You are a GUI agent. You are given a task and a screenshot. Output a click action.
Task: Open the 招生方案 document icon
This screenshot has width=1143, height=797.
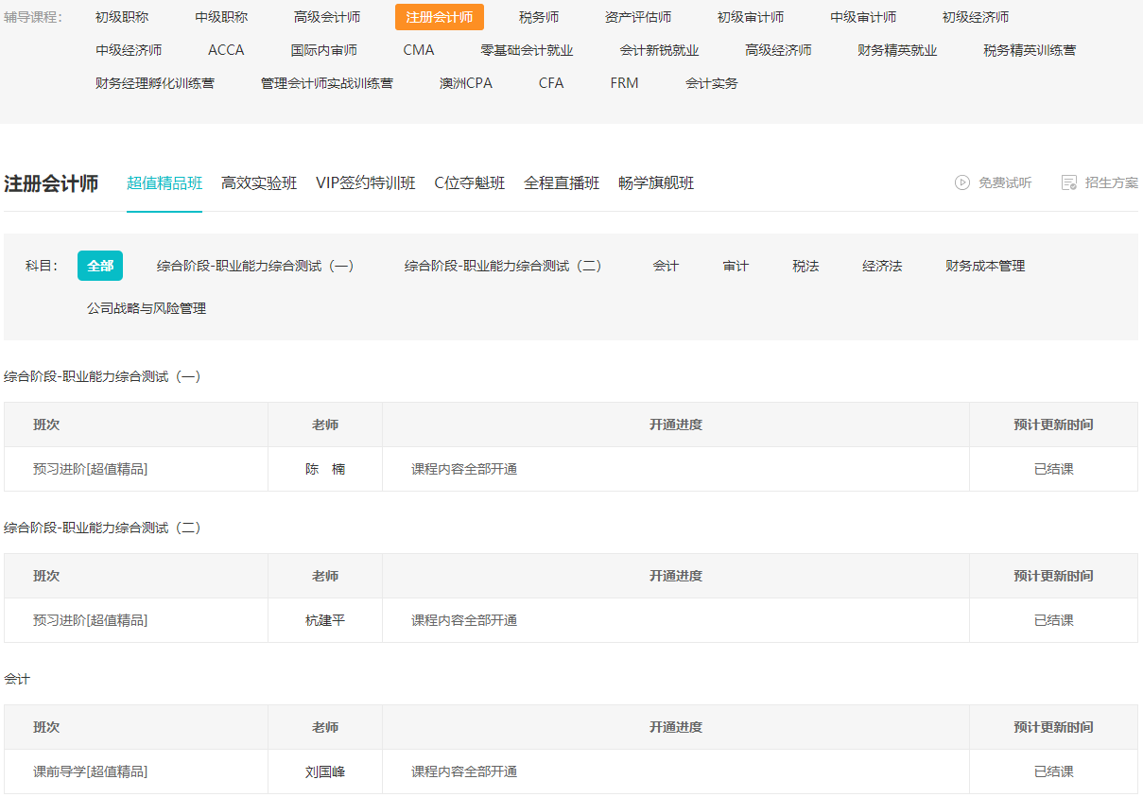coord(1070,184)
